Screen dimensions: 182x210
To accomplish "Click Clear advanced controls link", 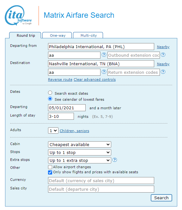I will [94, 80].
